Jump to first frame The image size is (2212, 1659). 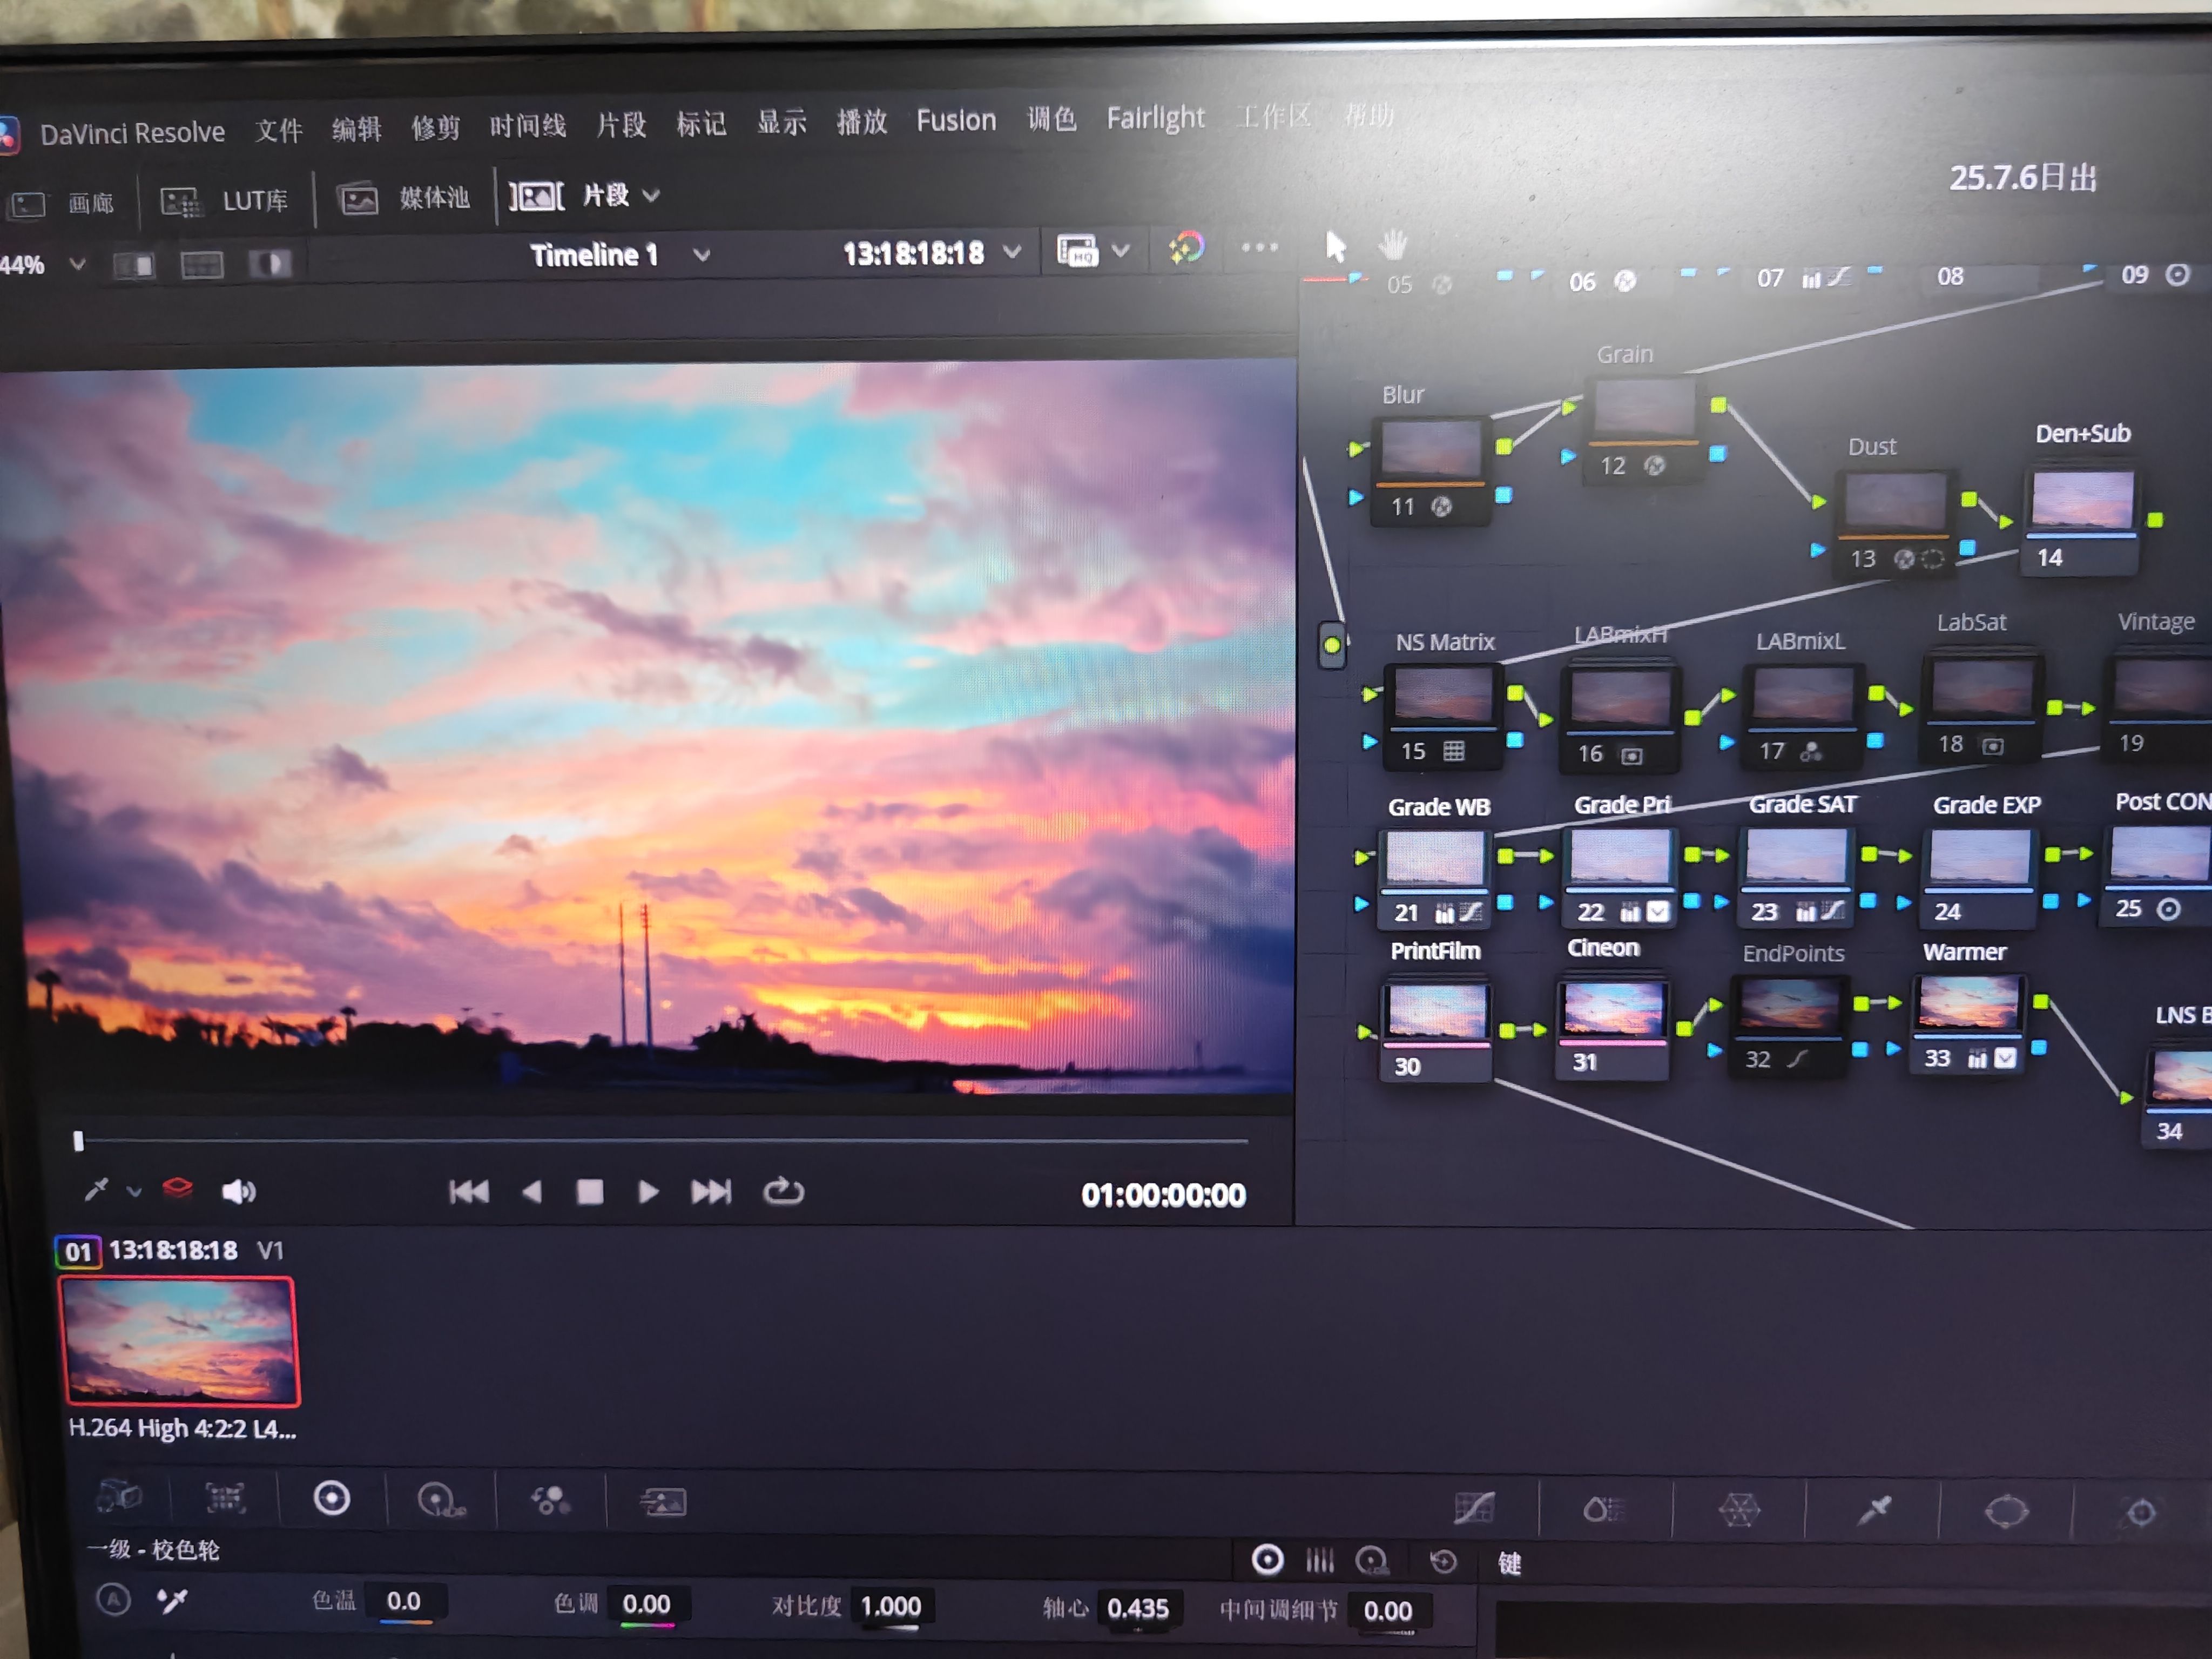click(468, 1191)
